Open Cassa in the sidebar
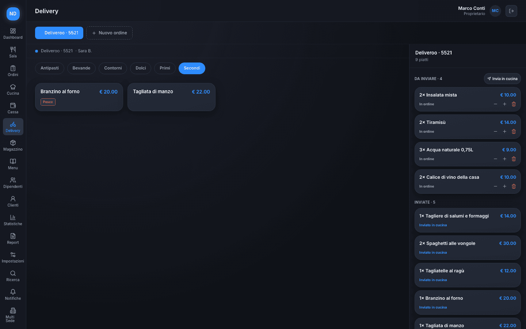The width and height of the screenshot is (526, 329). 13,108
